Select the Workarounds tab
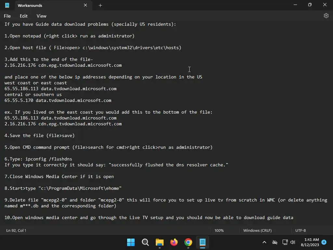Image resolution: width=333 pixels, height=250 pixels. click(53, 5)
